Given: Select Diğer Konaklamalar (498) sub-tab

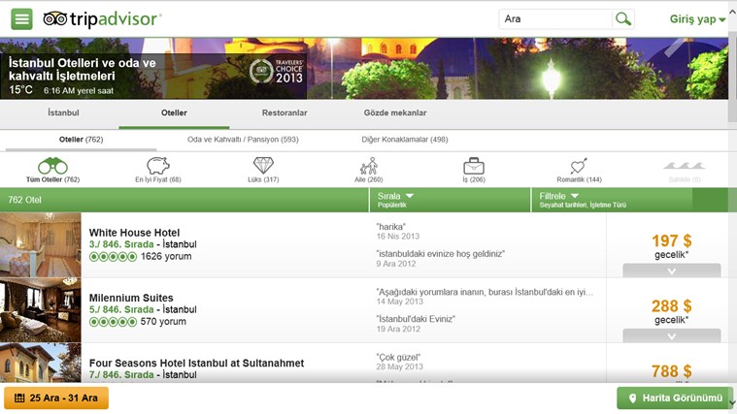Looking at the screenshot, I should click(x=405, y=140).
